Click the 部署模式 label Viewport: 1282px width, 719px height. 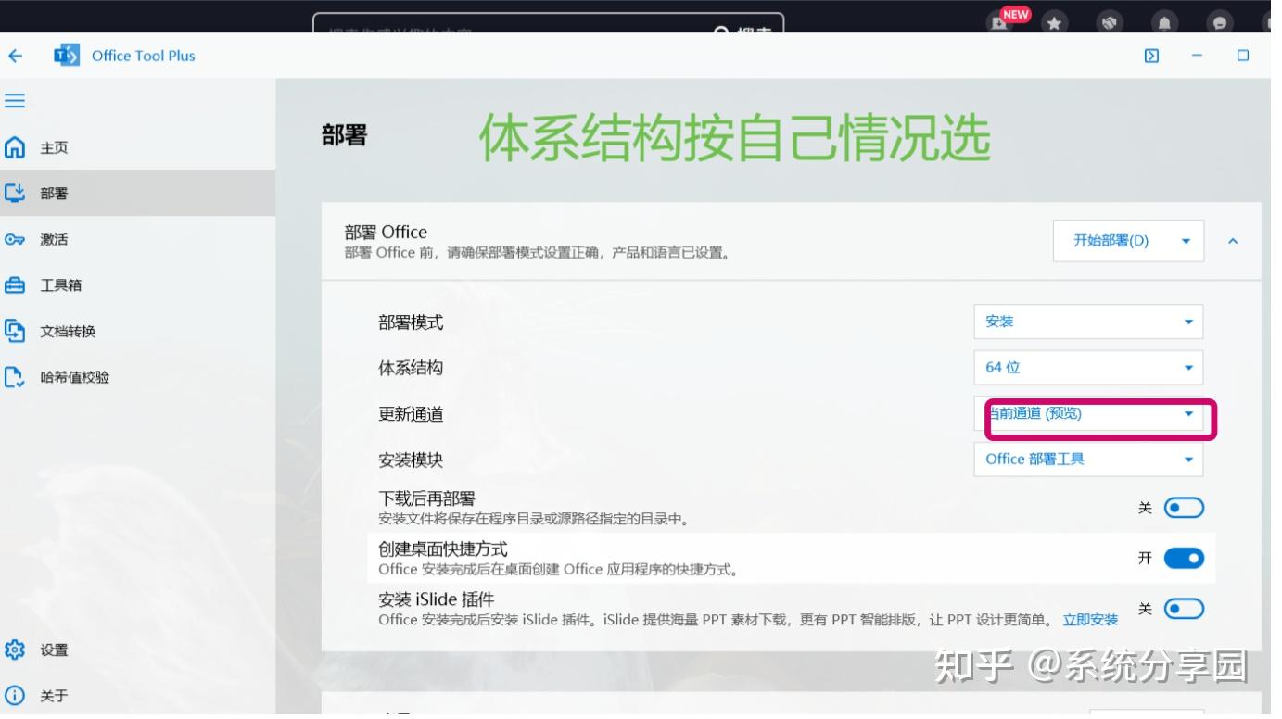click(x=411, y=322)
